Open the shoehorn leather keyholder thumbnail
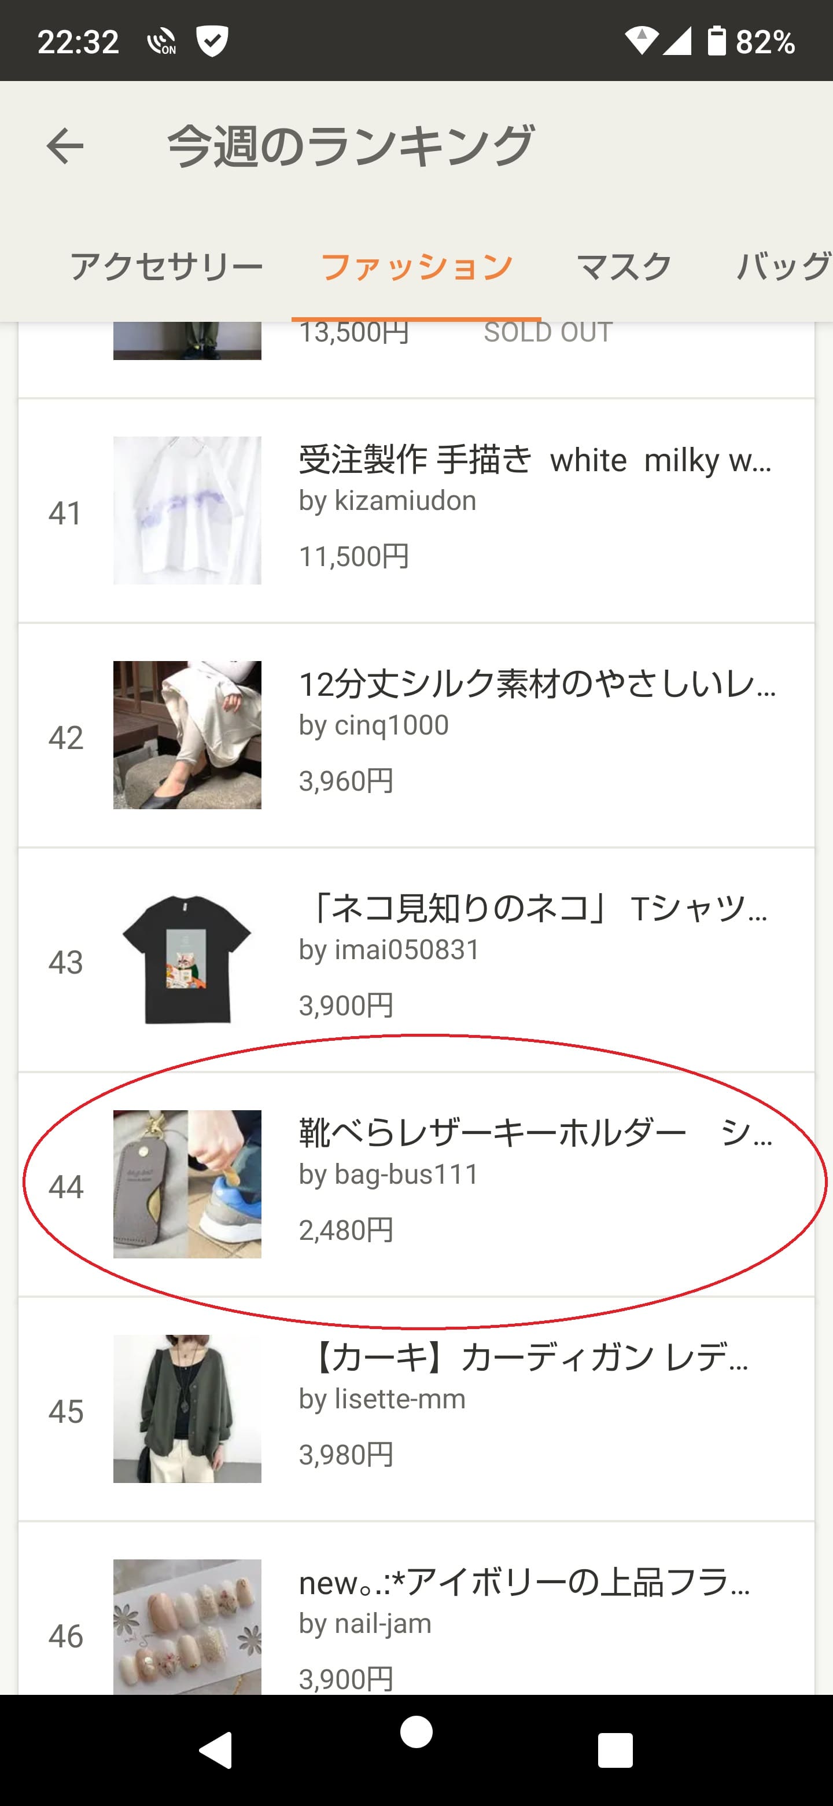833x1806 pixels. coord(187,1184)
